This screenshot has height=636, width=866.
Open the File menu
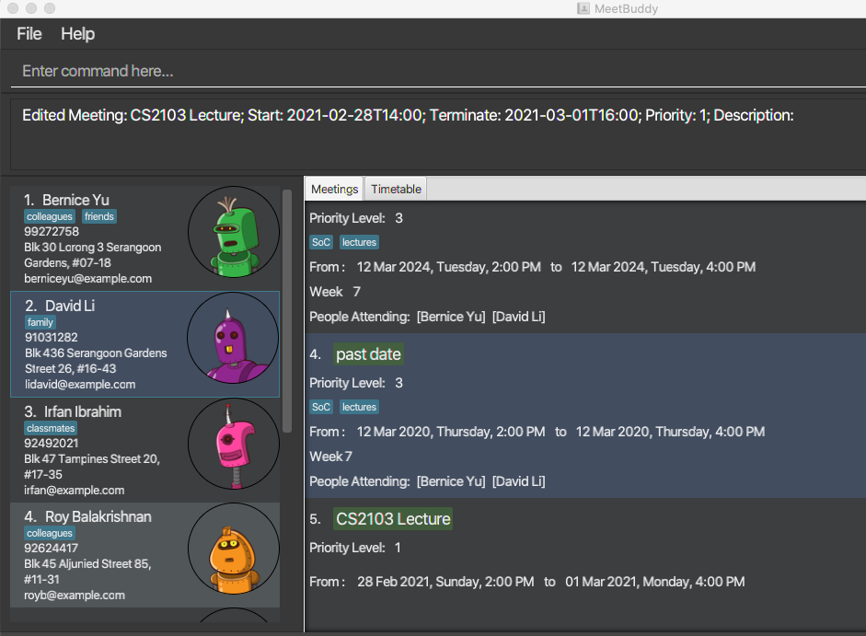click(x=29, y=34)
